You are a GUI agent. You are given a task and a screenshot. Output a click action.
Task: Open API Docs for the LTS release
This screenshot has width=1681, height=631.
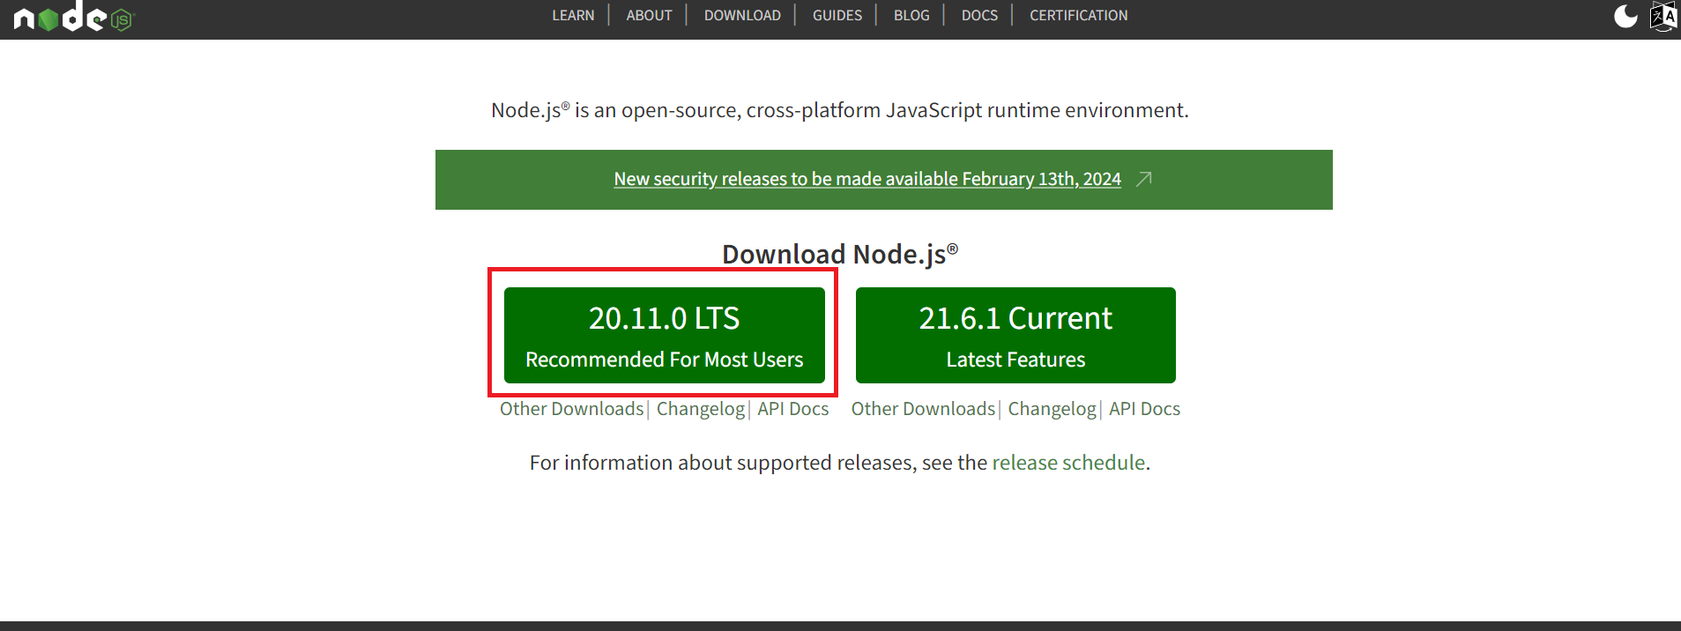point(793,409)
